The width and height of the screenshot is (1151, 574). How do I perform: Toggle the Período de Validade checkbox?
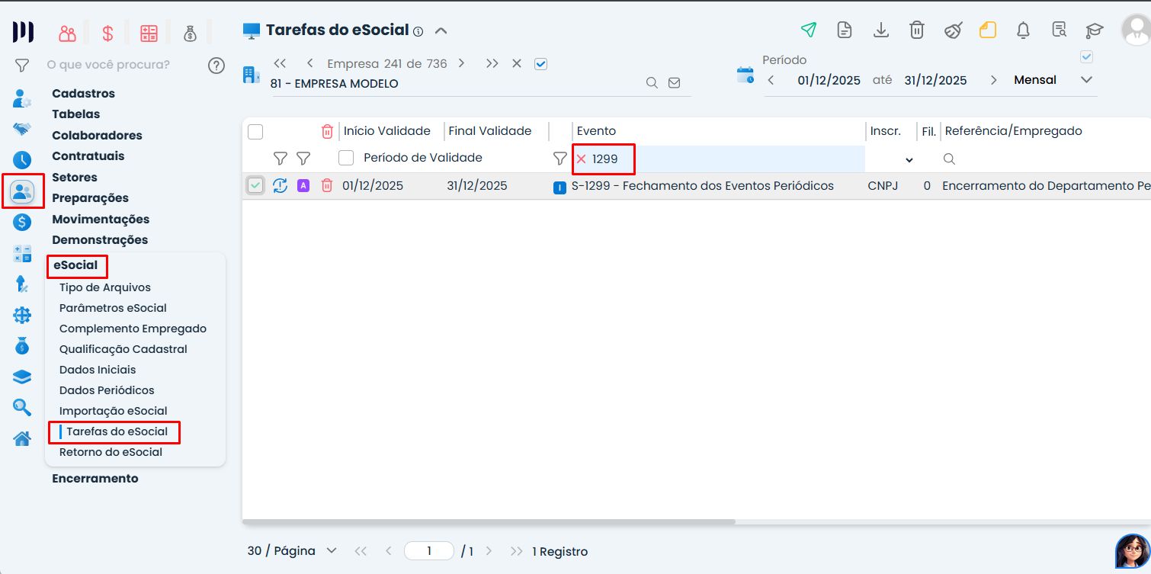346,158
